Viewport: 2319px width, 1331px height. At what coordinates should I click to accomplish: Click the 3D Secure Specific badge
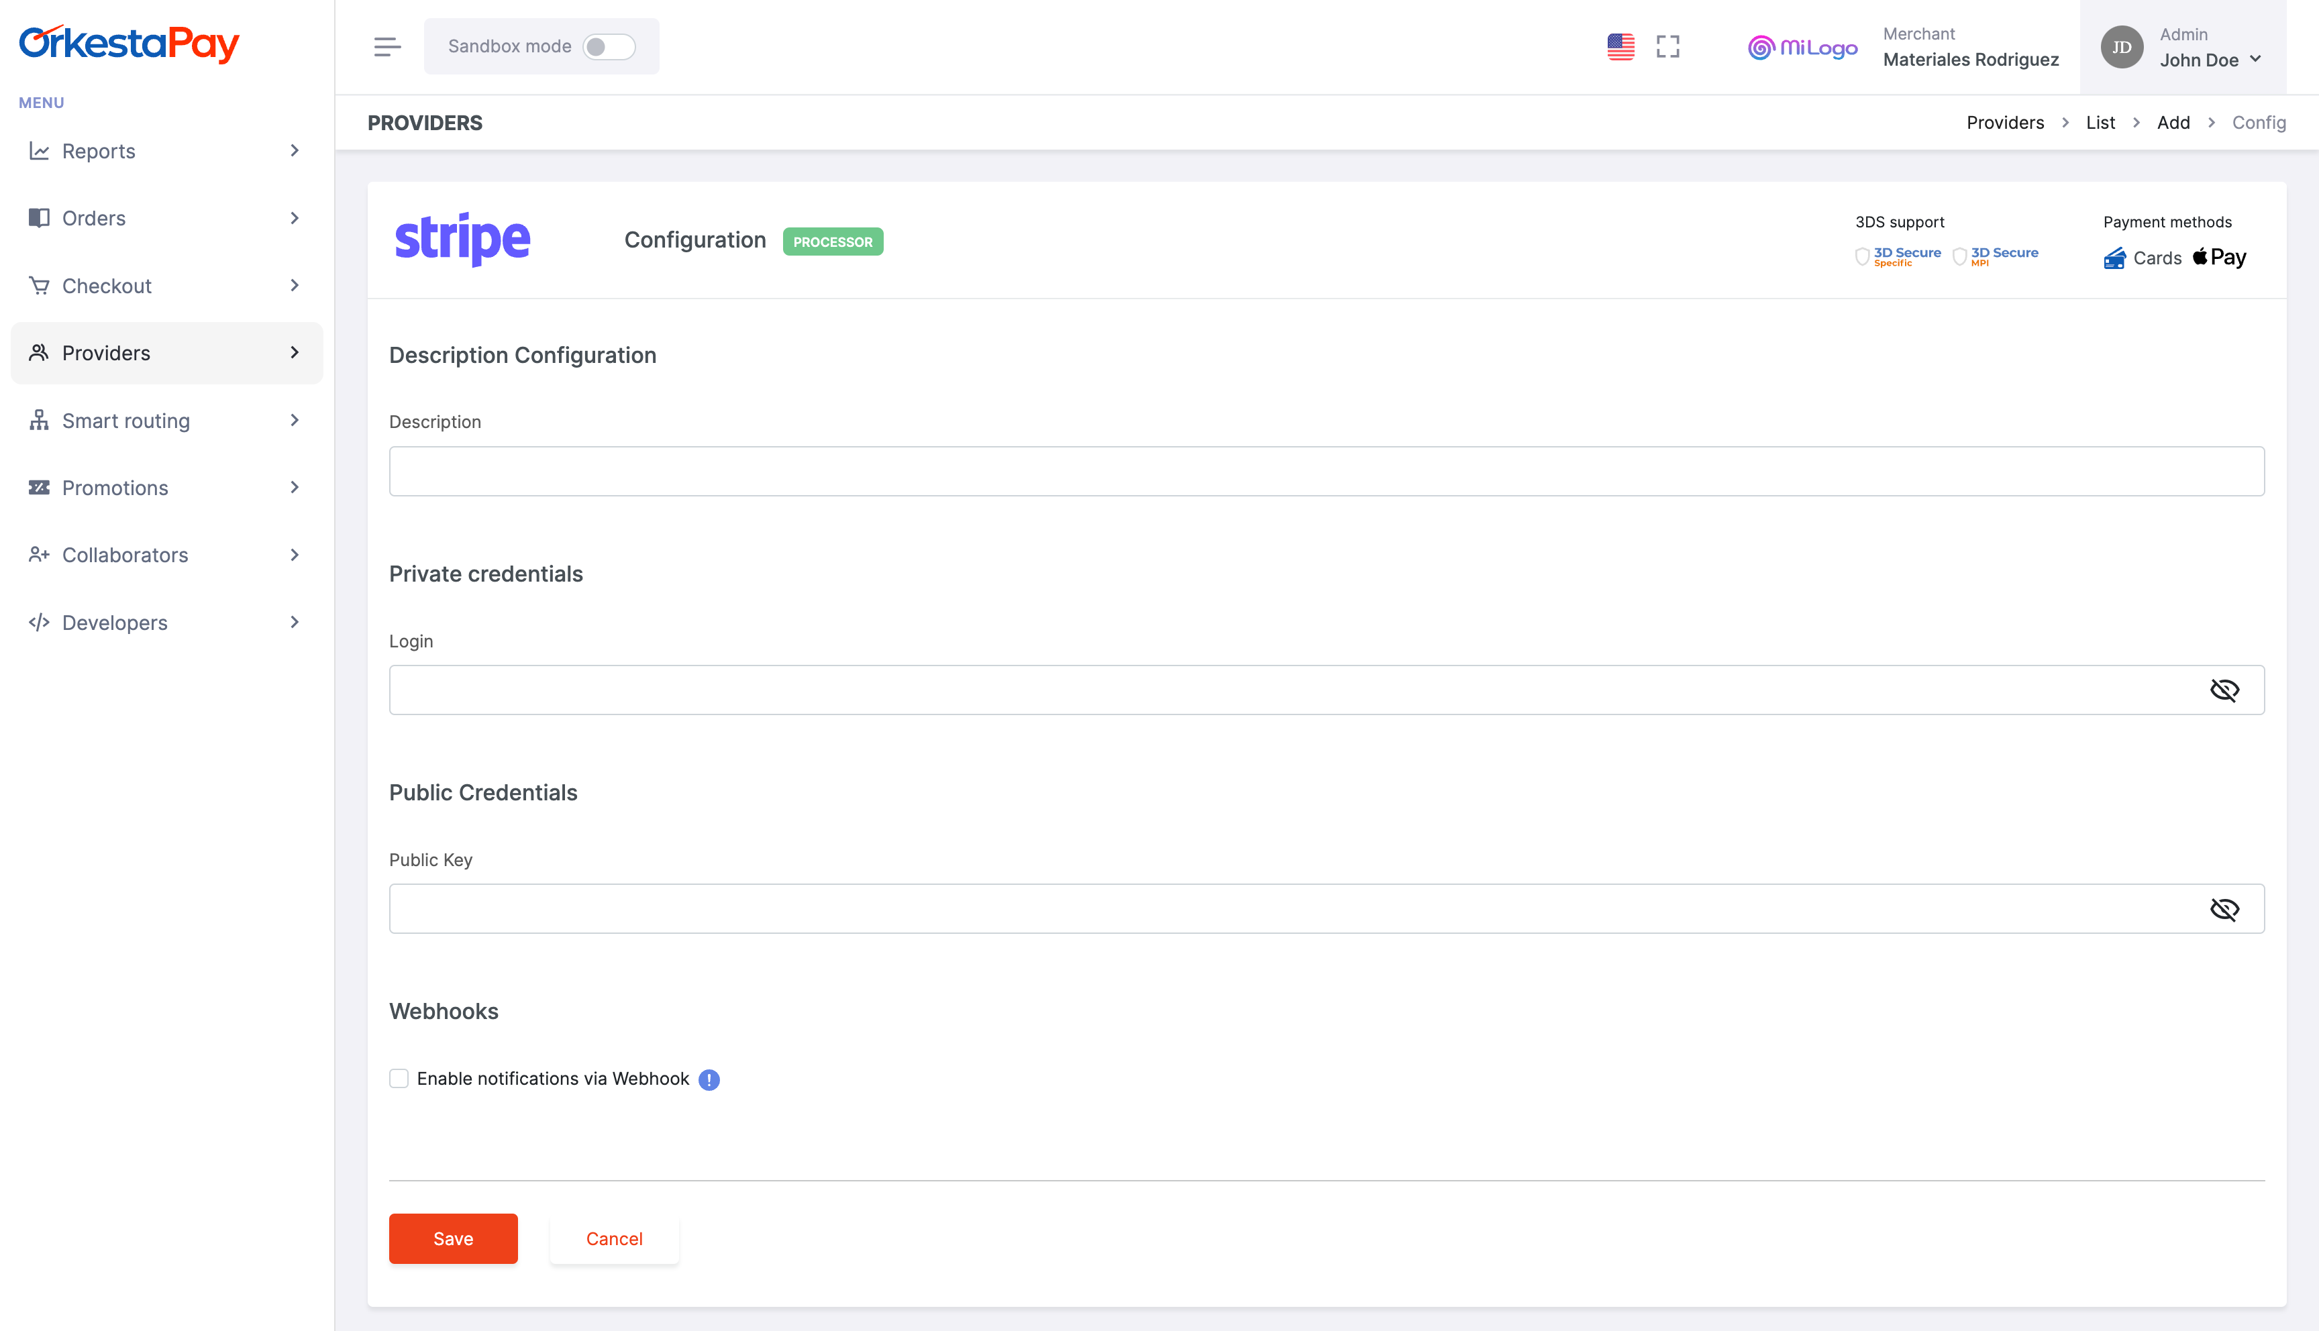click(1898, 257)
